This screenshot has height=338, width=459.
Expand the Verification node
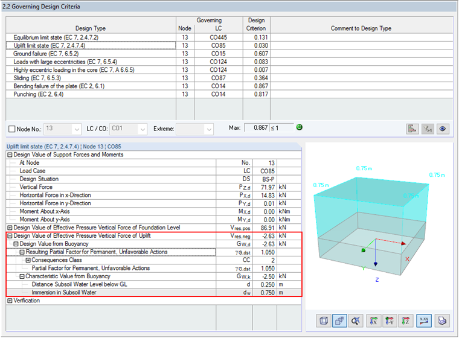point(10,301)
